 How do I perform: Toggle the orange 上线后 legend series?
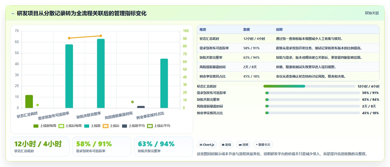click(x=111, y=126)
